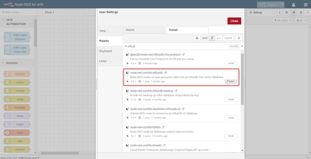Click the upload module icon button

pos(197,38)
